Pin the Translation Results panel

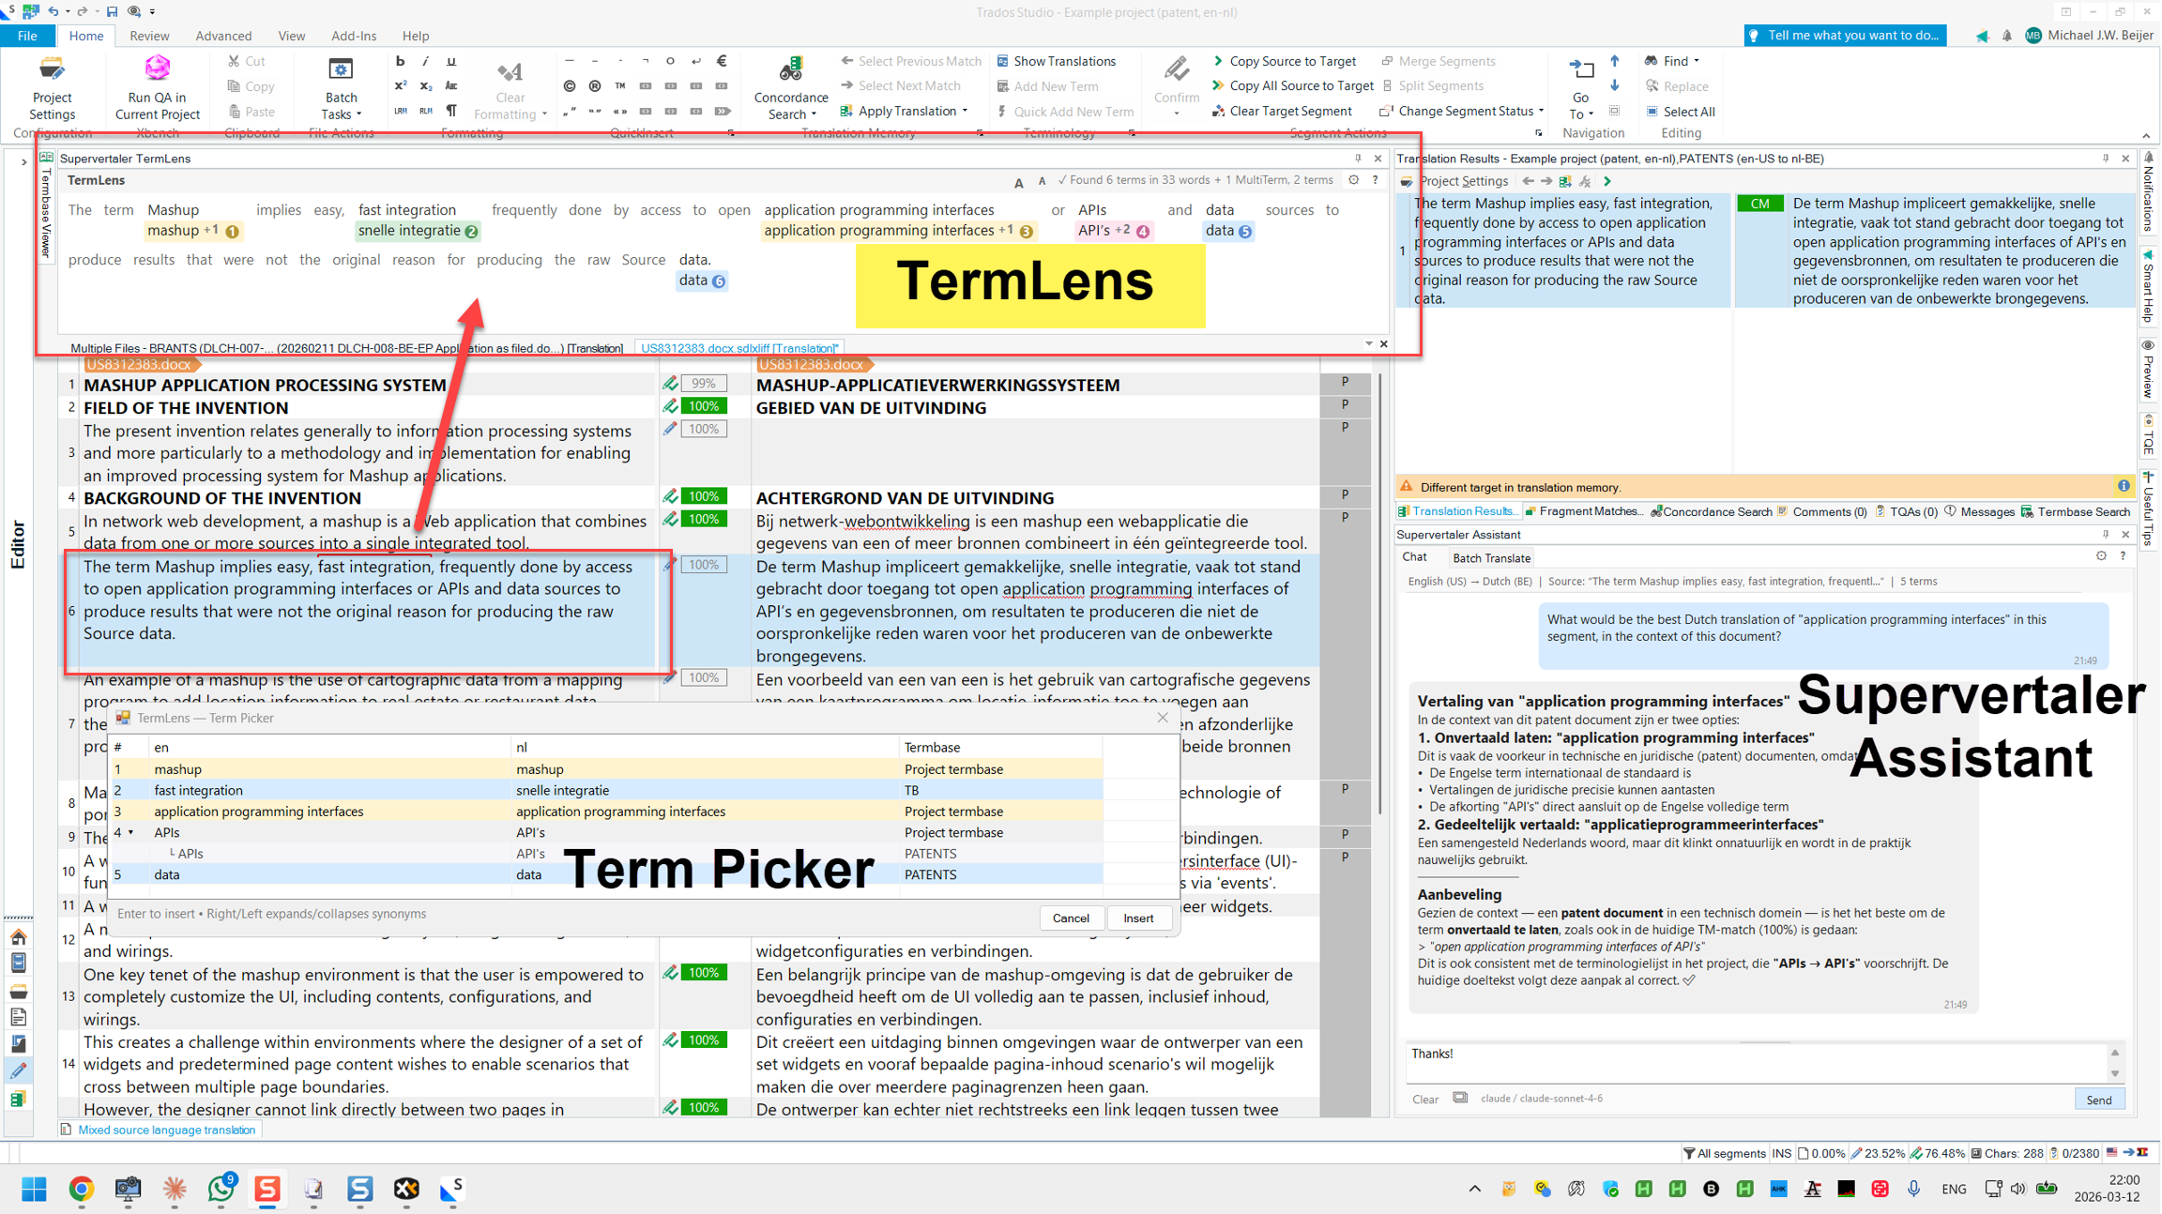(2108, 158)
